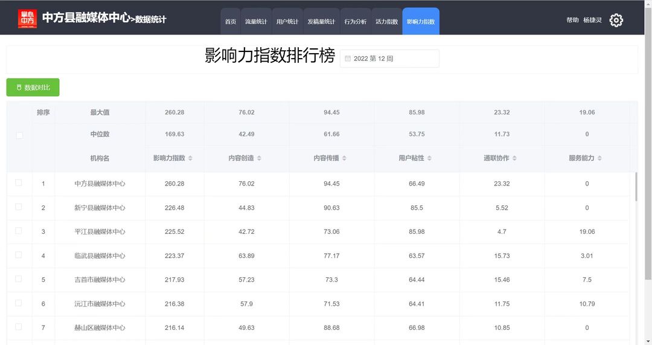This screenshot has height=345, width=652.
Task: Open the 帮助 link
Action: coord(572,20)
